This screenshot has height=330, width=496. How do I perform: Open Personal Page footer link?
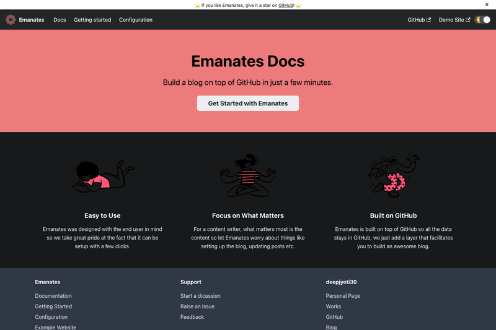[343, 296]
